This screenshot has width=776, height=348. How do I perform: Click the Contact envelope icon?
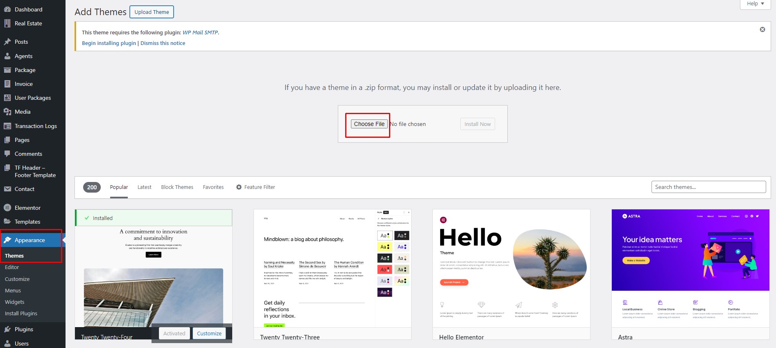(x=7, y=189)
